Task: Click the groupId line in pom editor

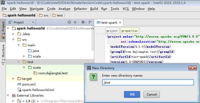Action: click(142, 52)
